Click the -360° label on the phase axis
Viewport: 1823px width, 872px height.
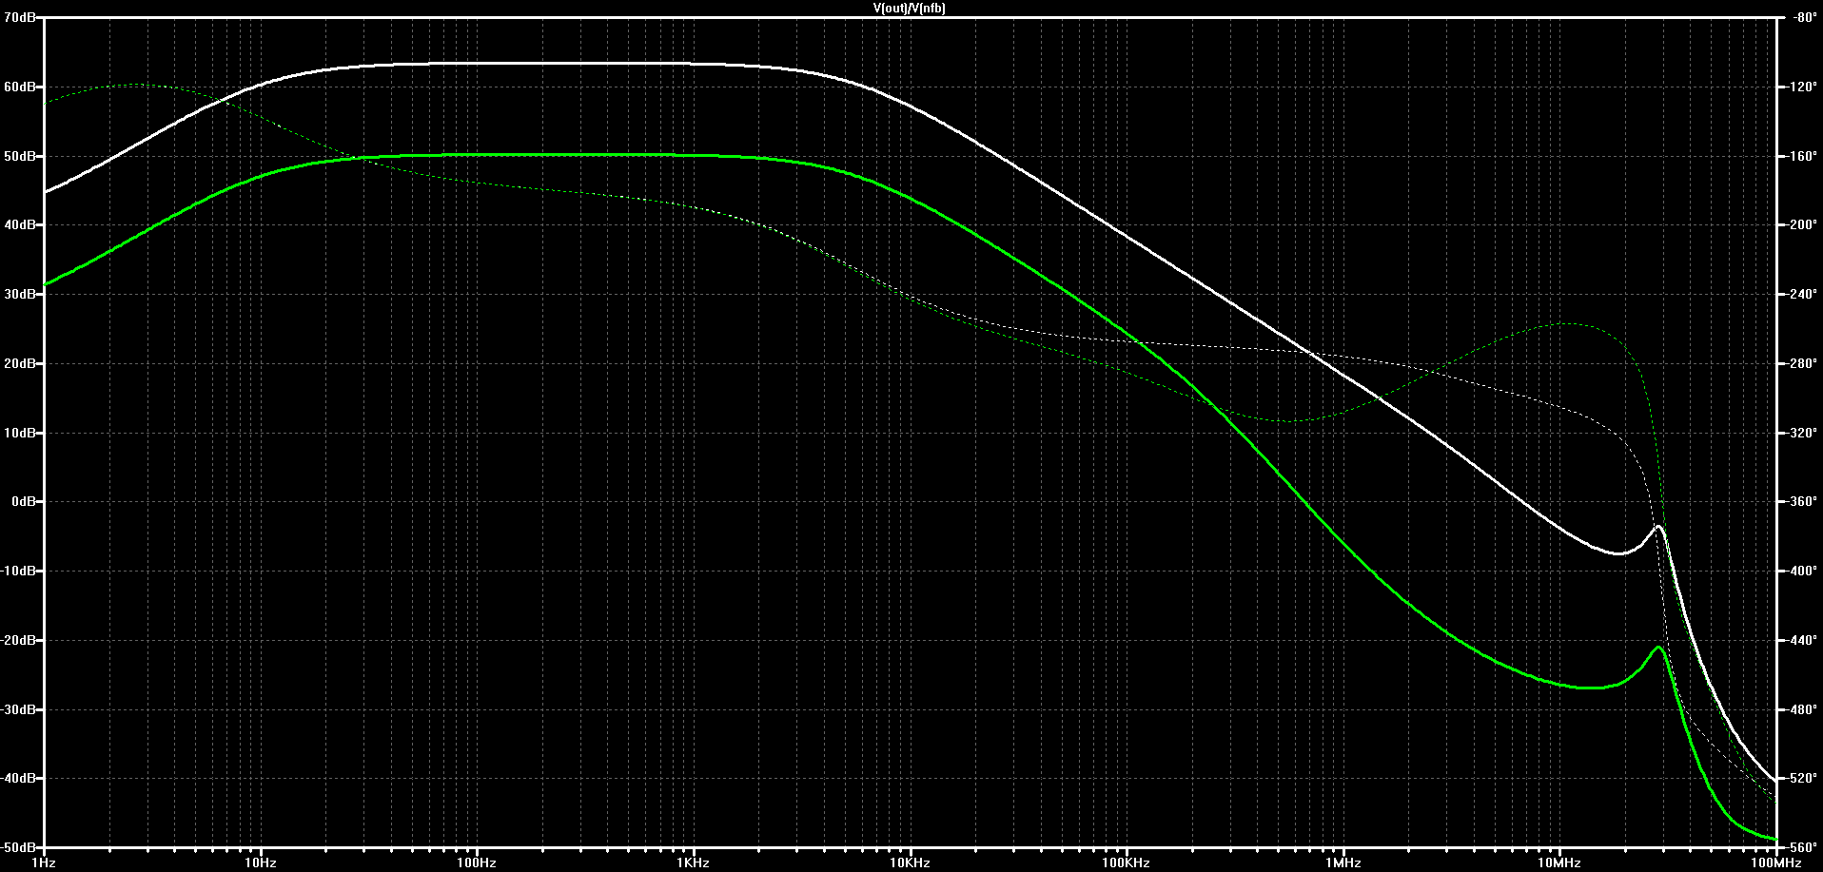(x=1800, y=501)
